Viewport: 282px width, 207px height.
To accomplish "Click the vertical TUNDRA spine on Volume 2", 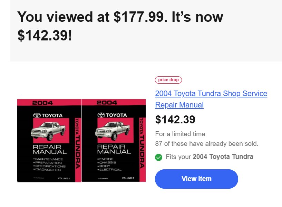I will pyautogui.click(x=142, y=143).
